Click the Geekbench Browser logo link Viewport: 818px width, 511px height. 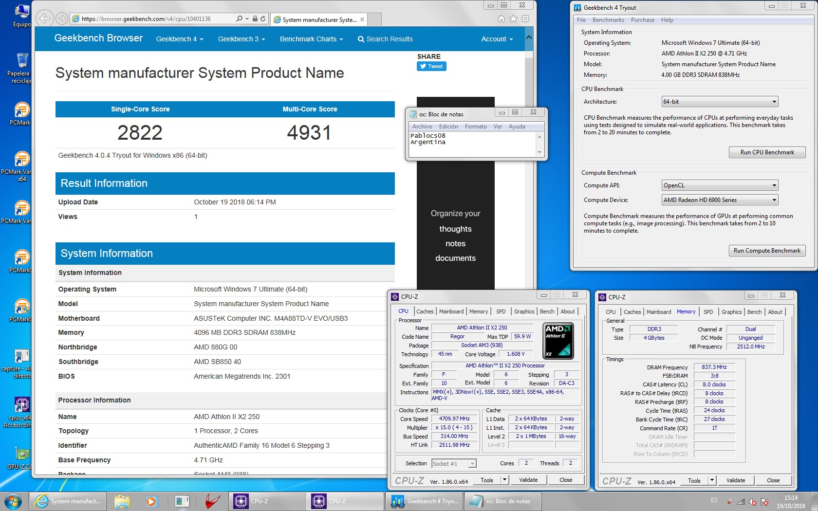[x=98, y=38]
